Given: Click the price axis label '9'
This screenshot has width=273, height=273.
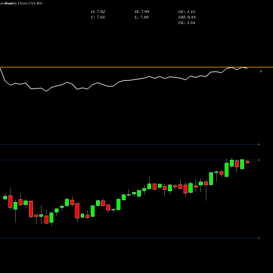Looking at the screenshot, I should [258, 145].
